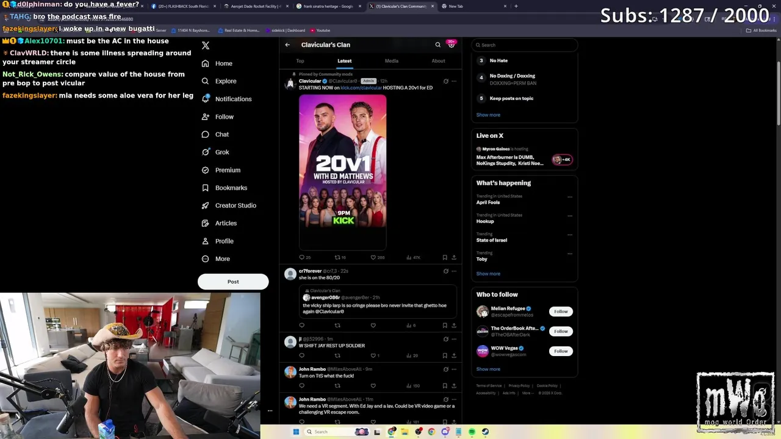781x439 pixels.
Task: Open community members icon with 20+ badge
Action: click(x=451, y=44)
